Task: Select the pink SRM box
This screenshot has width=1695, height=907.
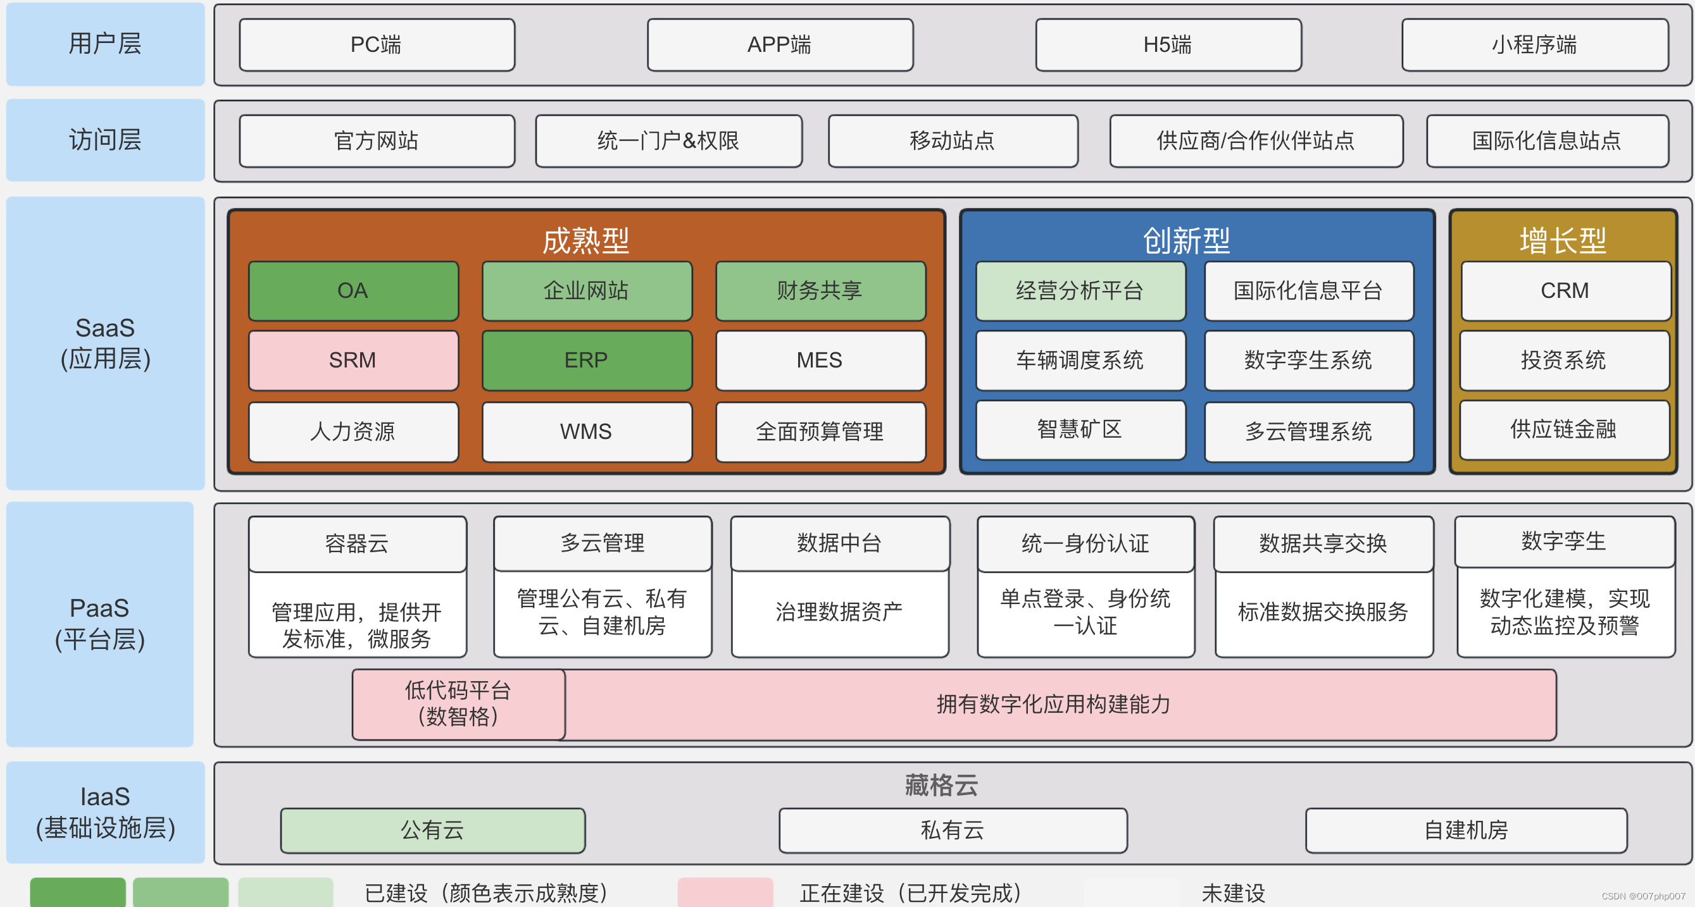Action: tap(353, 361)
